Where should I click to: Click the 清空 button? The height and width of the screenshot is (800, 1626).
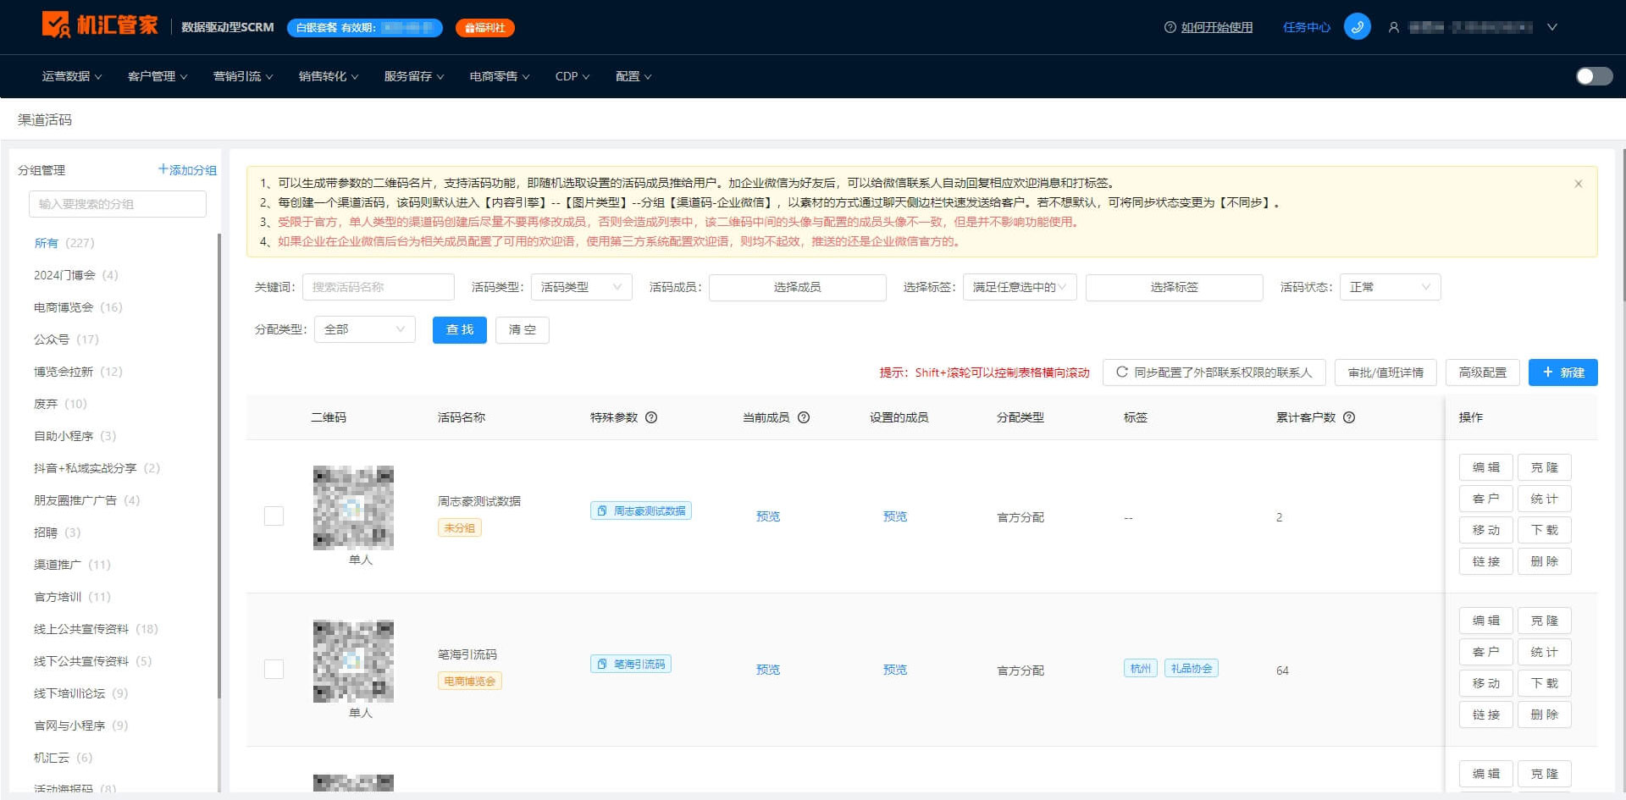(523, 329)
